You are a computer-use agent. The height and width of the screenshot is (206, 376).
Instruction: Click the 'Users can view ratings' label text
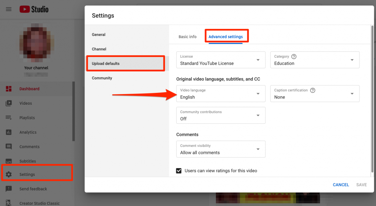coord(221,171)
